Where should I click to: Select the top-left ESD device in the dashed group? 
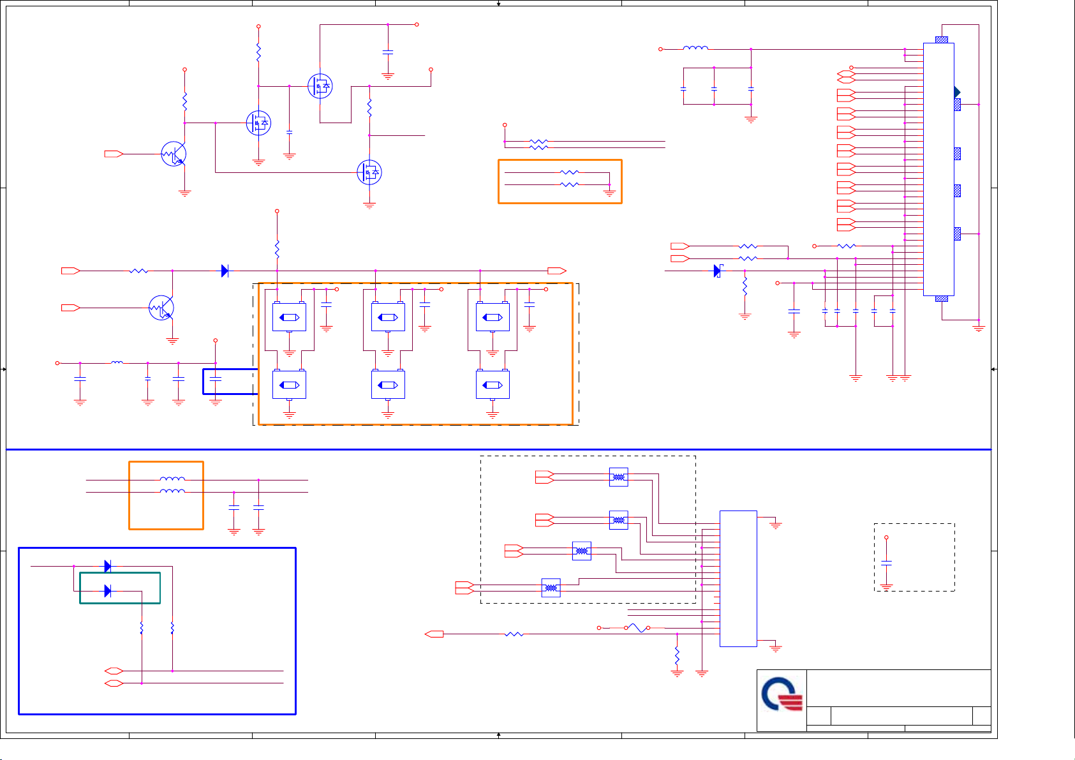(x=289, y=317)
